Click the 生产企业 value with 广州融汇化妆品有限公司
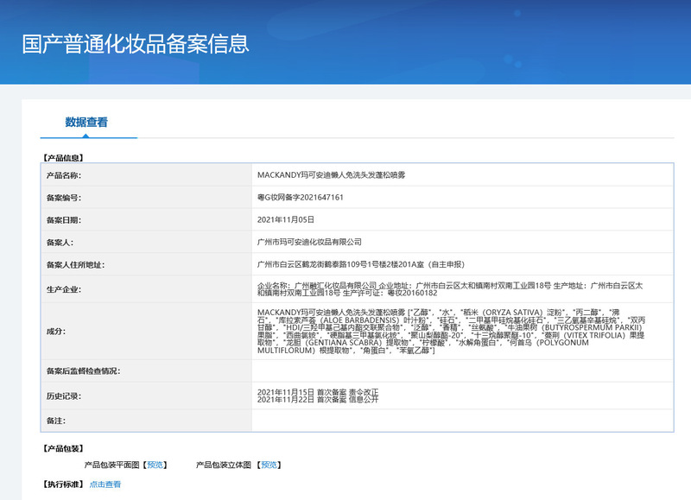 pos(450,289)
